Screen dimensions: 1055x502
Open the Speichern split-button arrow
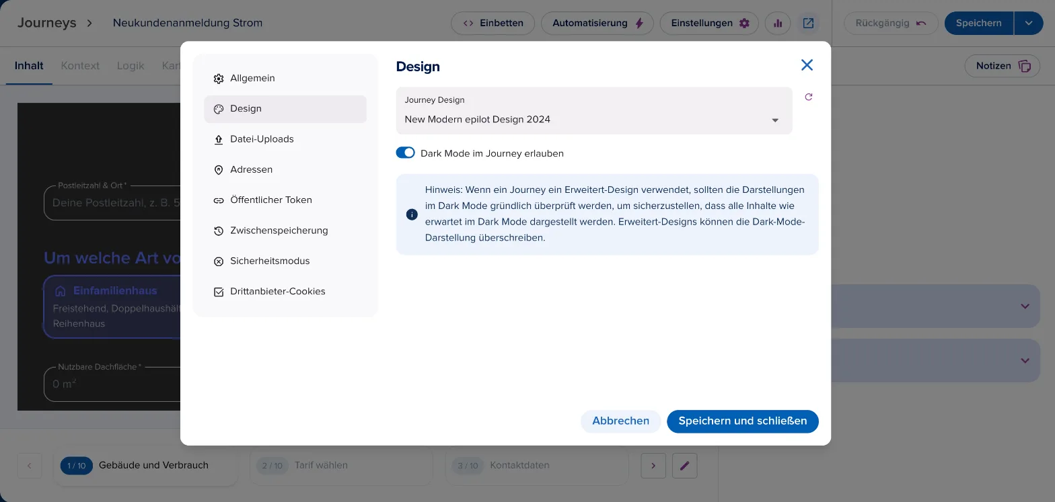(1029, 23)
